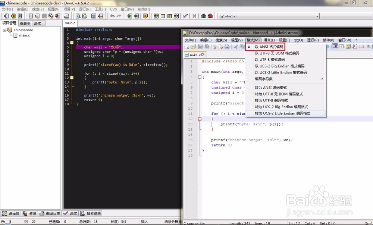373x225 pixels.
Task: Click the green plus open icon in Dev-C++ toolbar
Action: (x=13, y=16)
